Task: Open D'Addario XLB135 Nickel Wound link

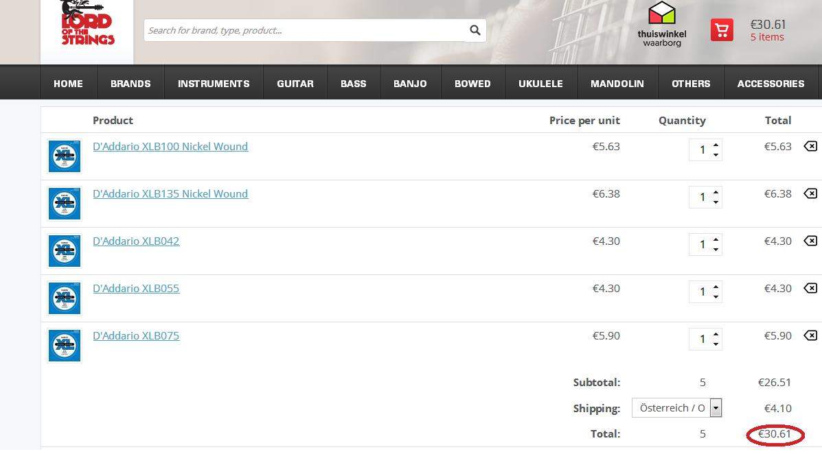Action: click(170, 194)
